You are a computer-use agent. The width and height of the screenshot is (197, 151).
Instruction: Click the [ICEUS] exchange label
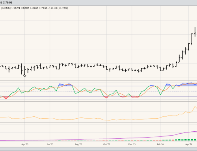[6, 8]
